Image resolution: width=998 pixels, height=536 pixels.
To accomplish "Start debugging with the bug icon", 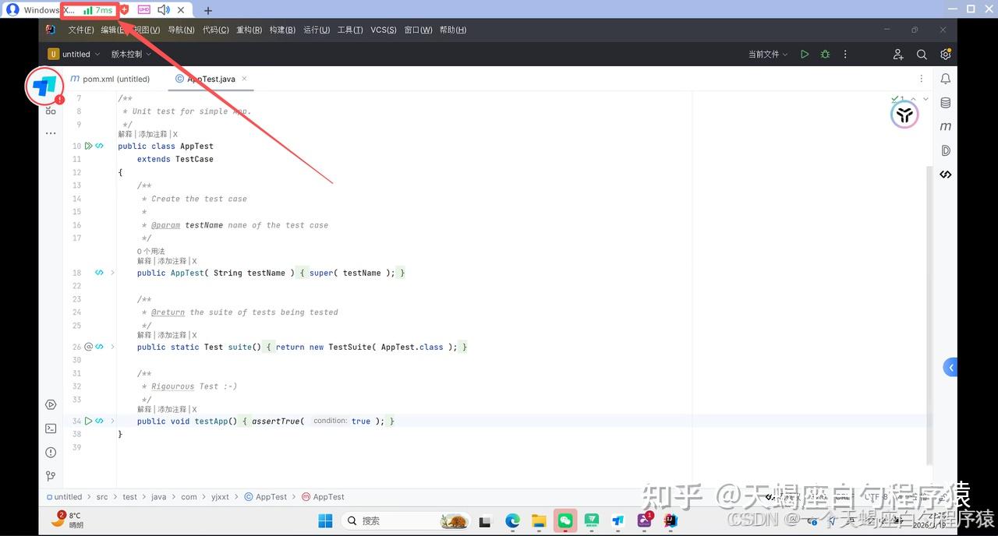I will [825, 55].
